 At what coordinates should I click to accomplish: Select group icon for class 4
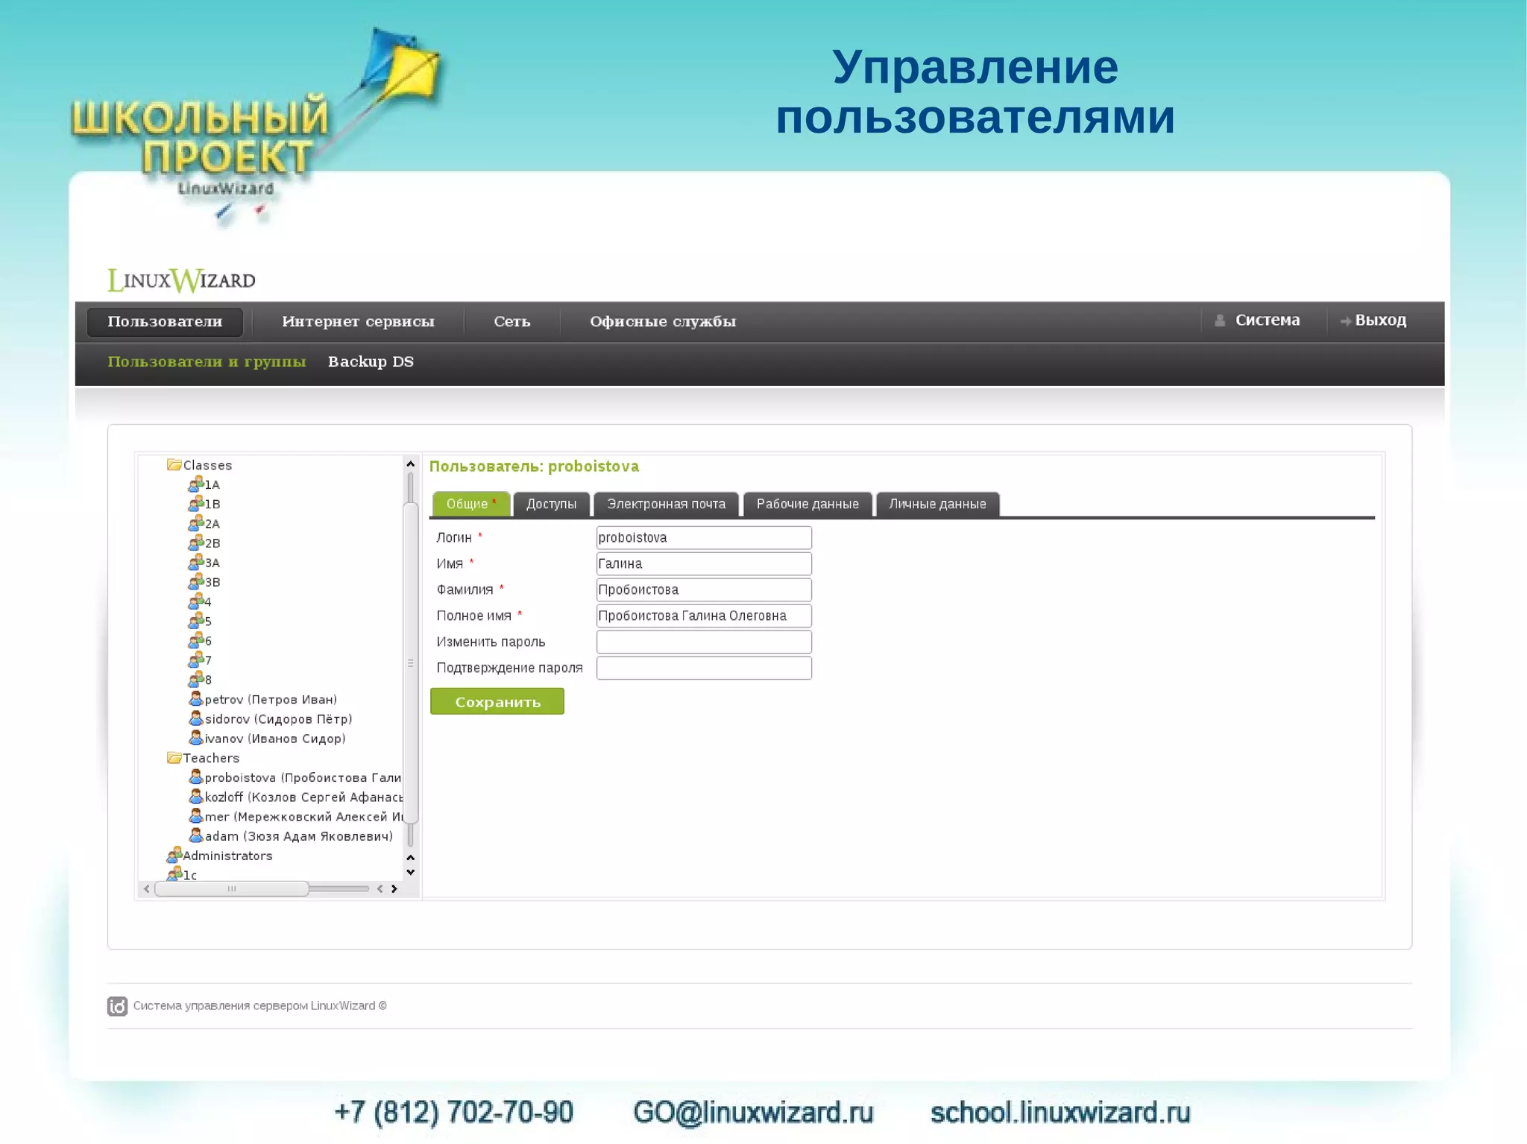(196, 601)
